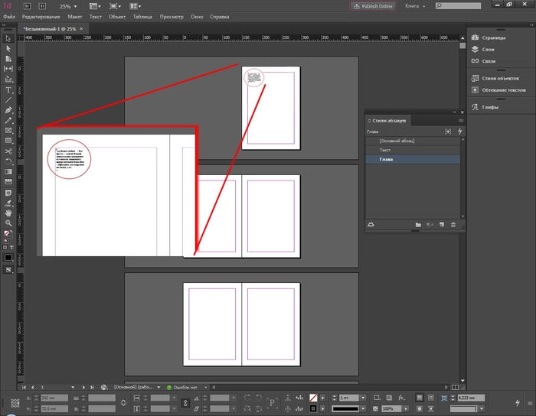The height and width of the screenshot is (416, 536).
Task: Open the Стили абзацев panel flyout menu
Action: pos(460,121)
